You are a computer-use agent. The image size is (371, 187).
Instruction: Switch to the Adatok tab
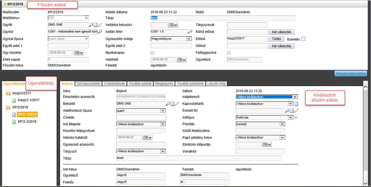[x=67, y=84]
